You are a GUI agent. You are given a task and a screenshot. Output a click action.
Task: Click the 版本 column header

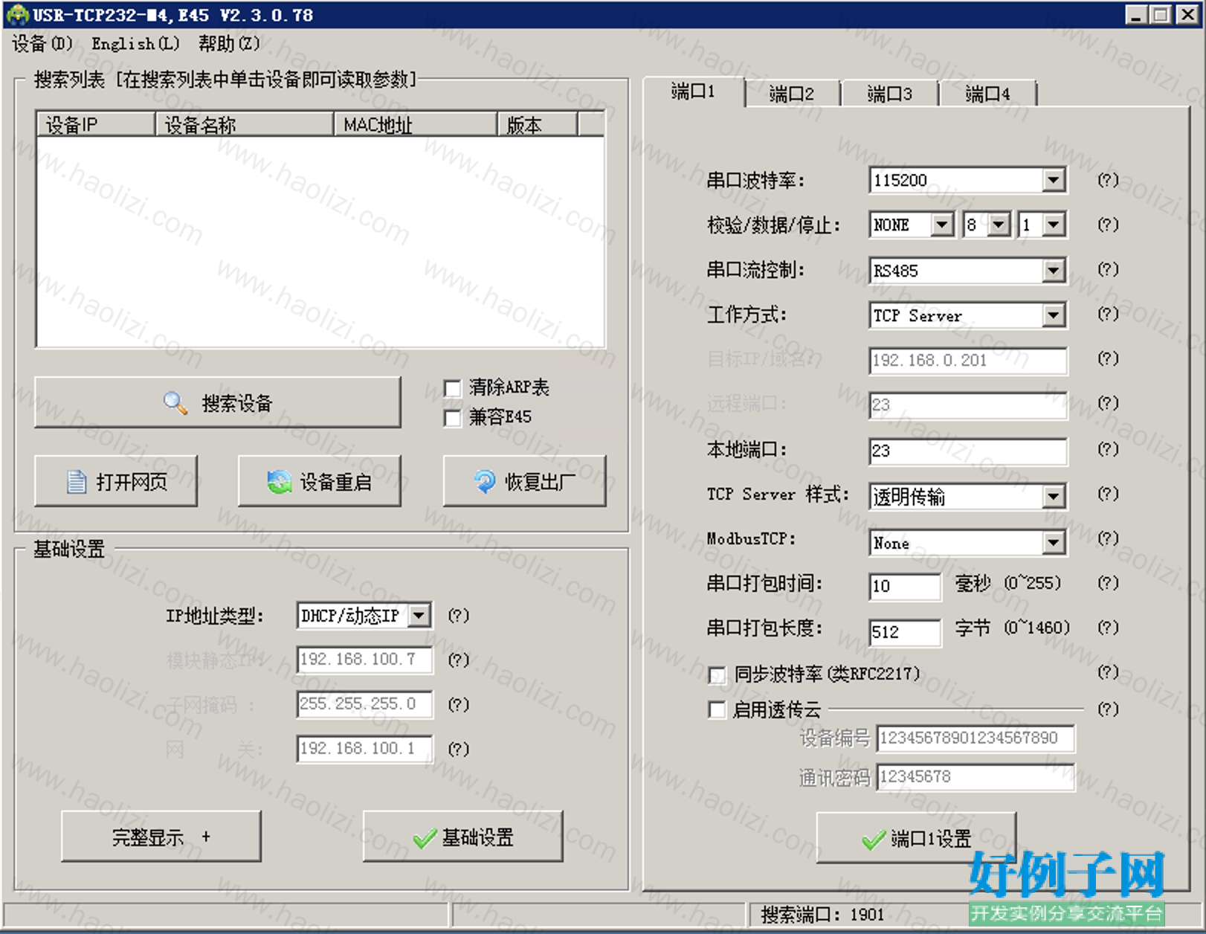click(538, 125)
